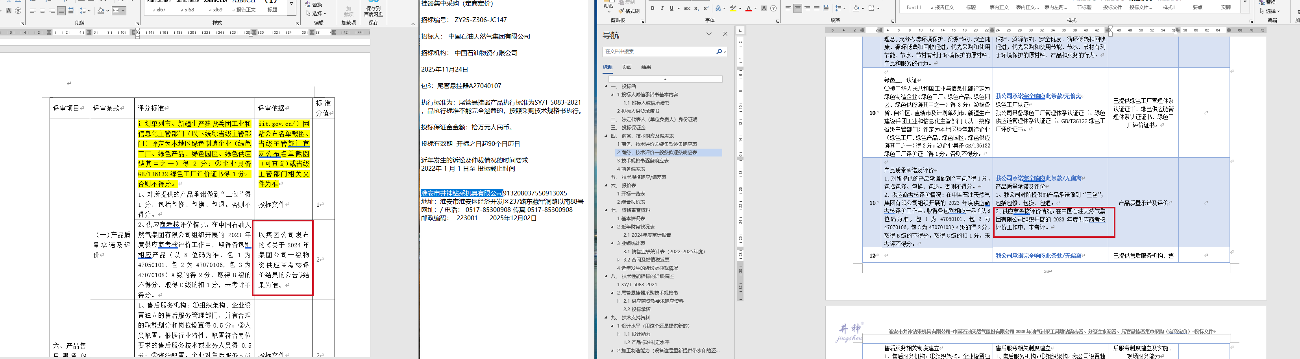
Task: Click the navigation document search field
Action: click(659, 52)
